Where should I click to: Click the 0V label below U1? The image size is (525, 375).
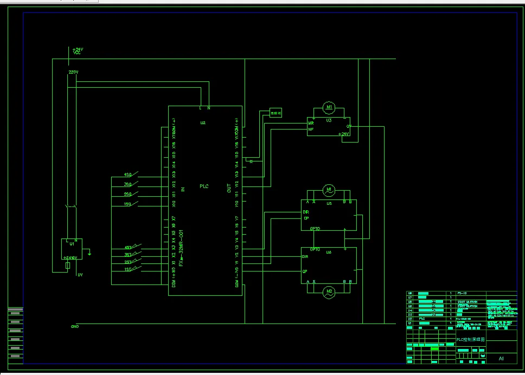80,275
